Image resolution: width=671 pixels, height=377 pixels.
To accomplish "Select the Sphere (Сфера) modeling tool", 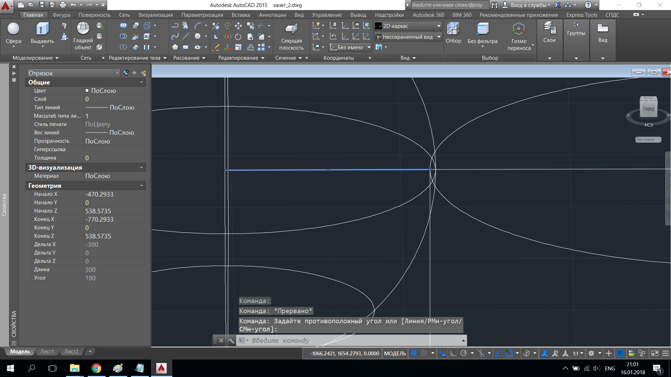I will point(13,33).
